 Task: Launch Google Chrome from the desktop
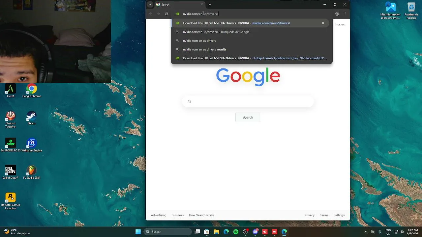pyautogui.click(x=32, y=91)
